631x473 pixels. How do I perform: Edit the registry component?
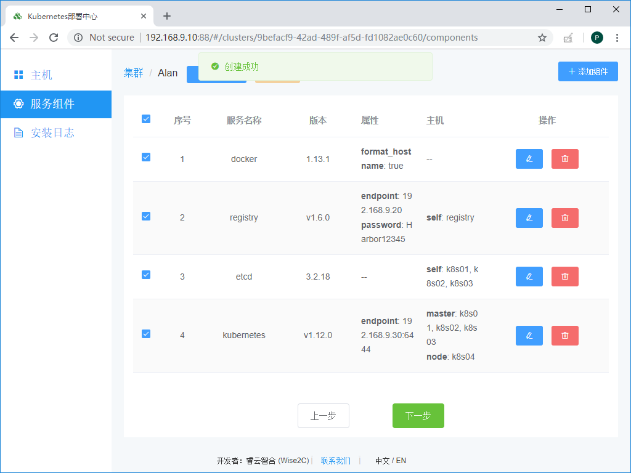point(529,217)
